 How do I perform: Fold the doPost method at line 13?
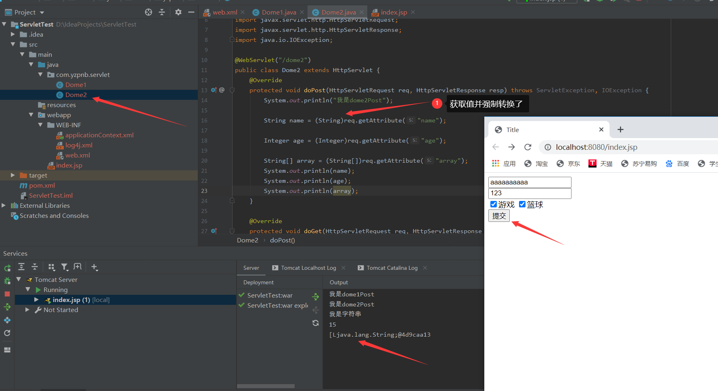232,90
